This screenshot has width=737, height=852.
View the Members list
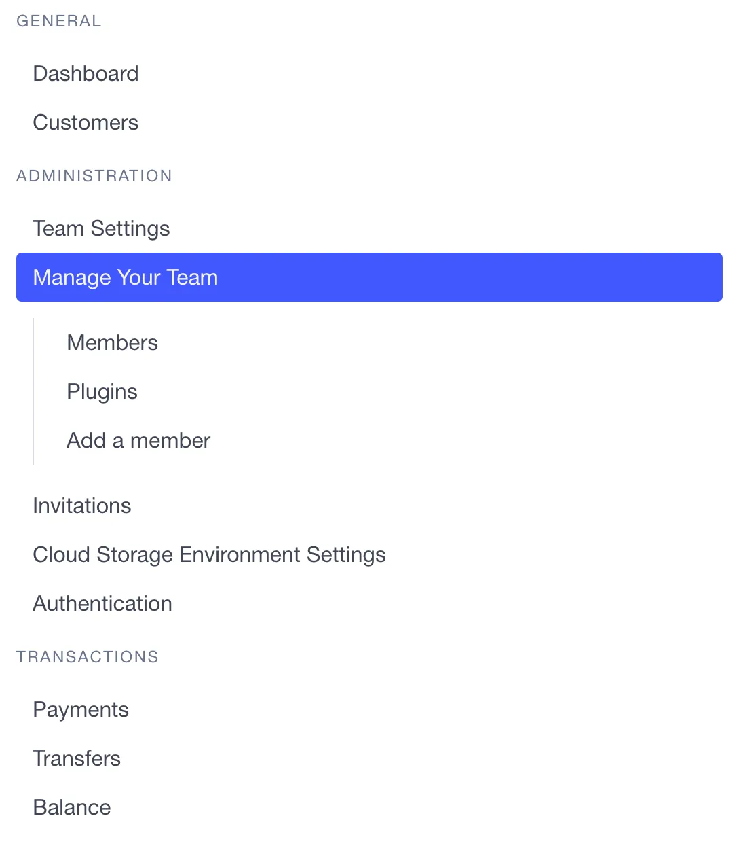(112, 342)
